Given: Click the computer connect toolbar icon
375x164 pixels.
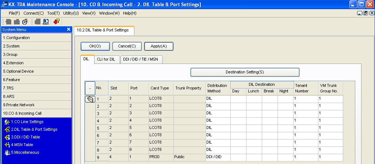Looking at the screenshot, I should pos(46,22).
